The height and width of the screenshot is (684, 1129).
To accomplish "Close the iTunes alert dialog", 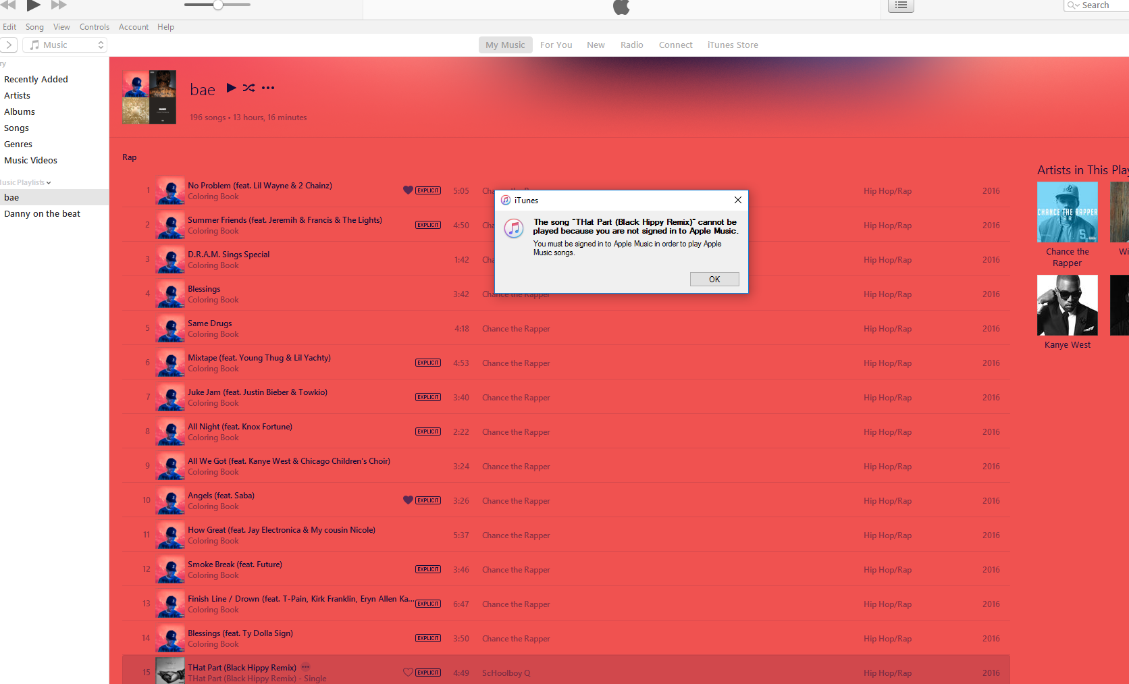I will pos(738,200).
